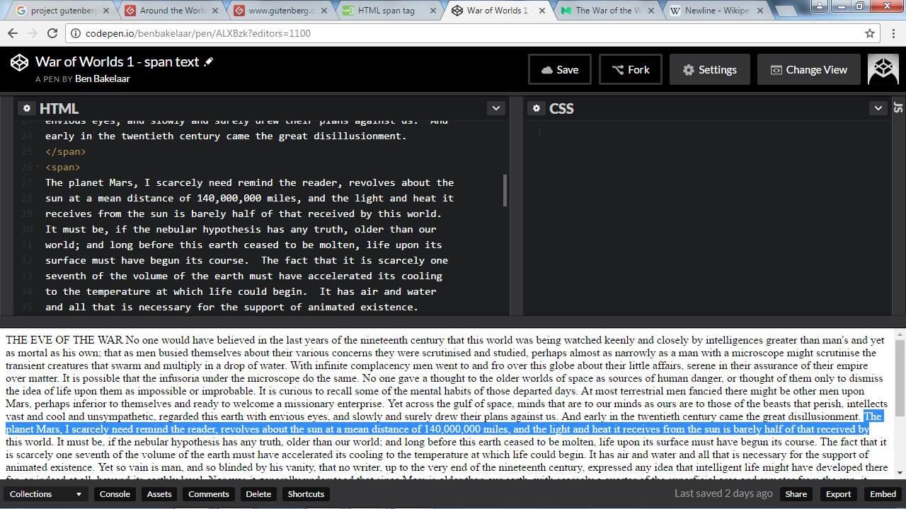Image resolution: width=906 pixels, height=509 pixels.
Task: Open Ben Bakelaar author profile
Action: (x=102, y=78)
